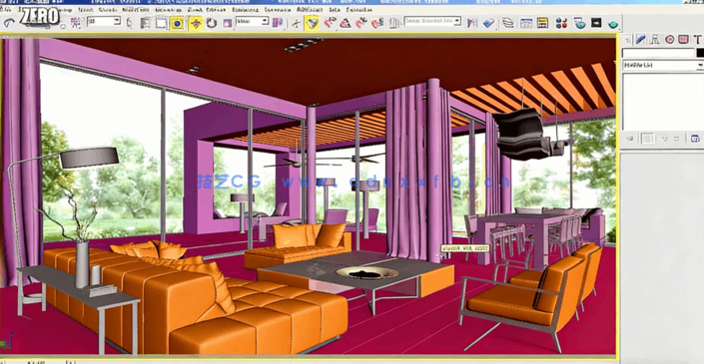Toggle the Spinner Snap button

pyautogui.click(x=377, y=22)
